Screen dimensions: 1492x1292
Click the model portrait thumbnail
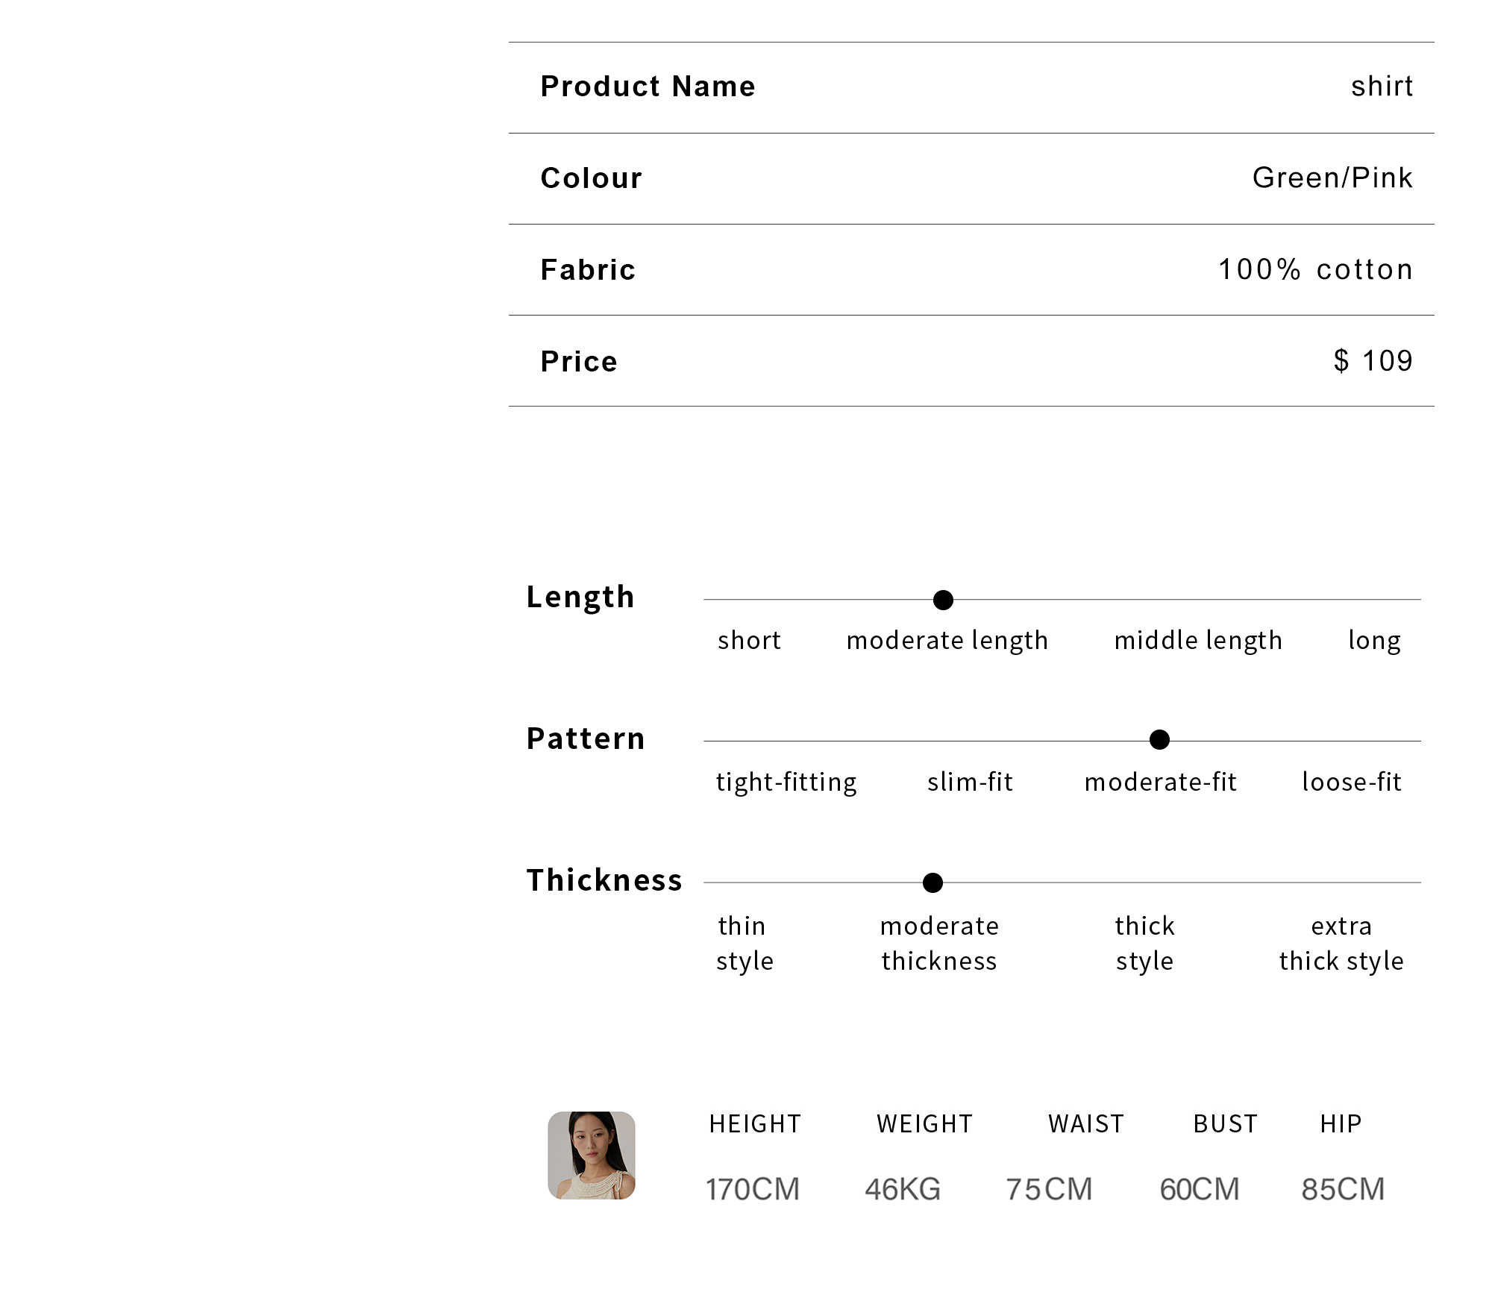(x=592, y=1155)
